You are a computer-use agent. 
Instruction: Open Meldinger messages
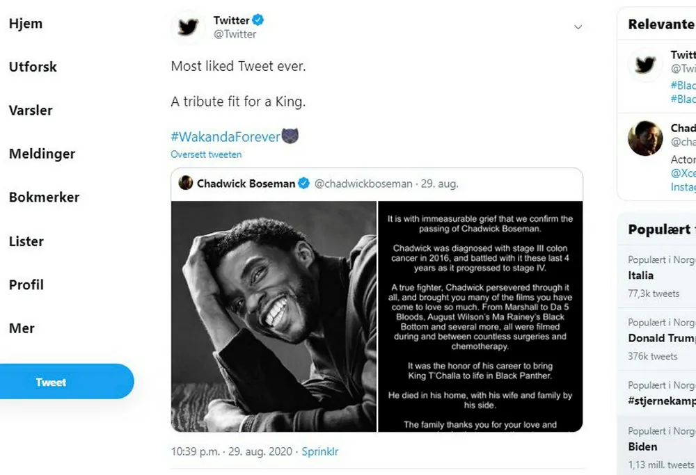coord(42,154)
